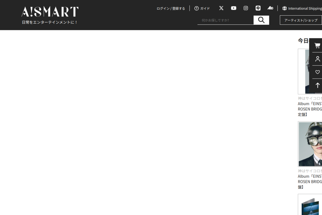The image size is (322, 215).
Task: Open the second Album「EINS… title ending 盤】
Action: coord(310,181)
